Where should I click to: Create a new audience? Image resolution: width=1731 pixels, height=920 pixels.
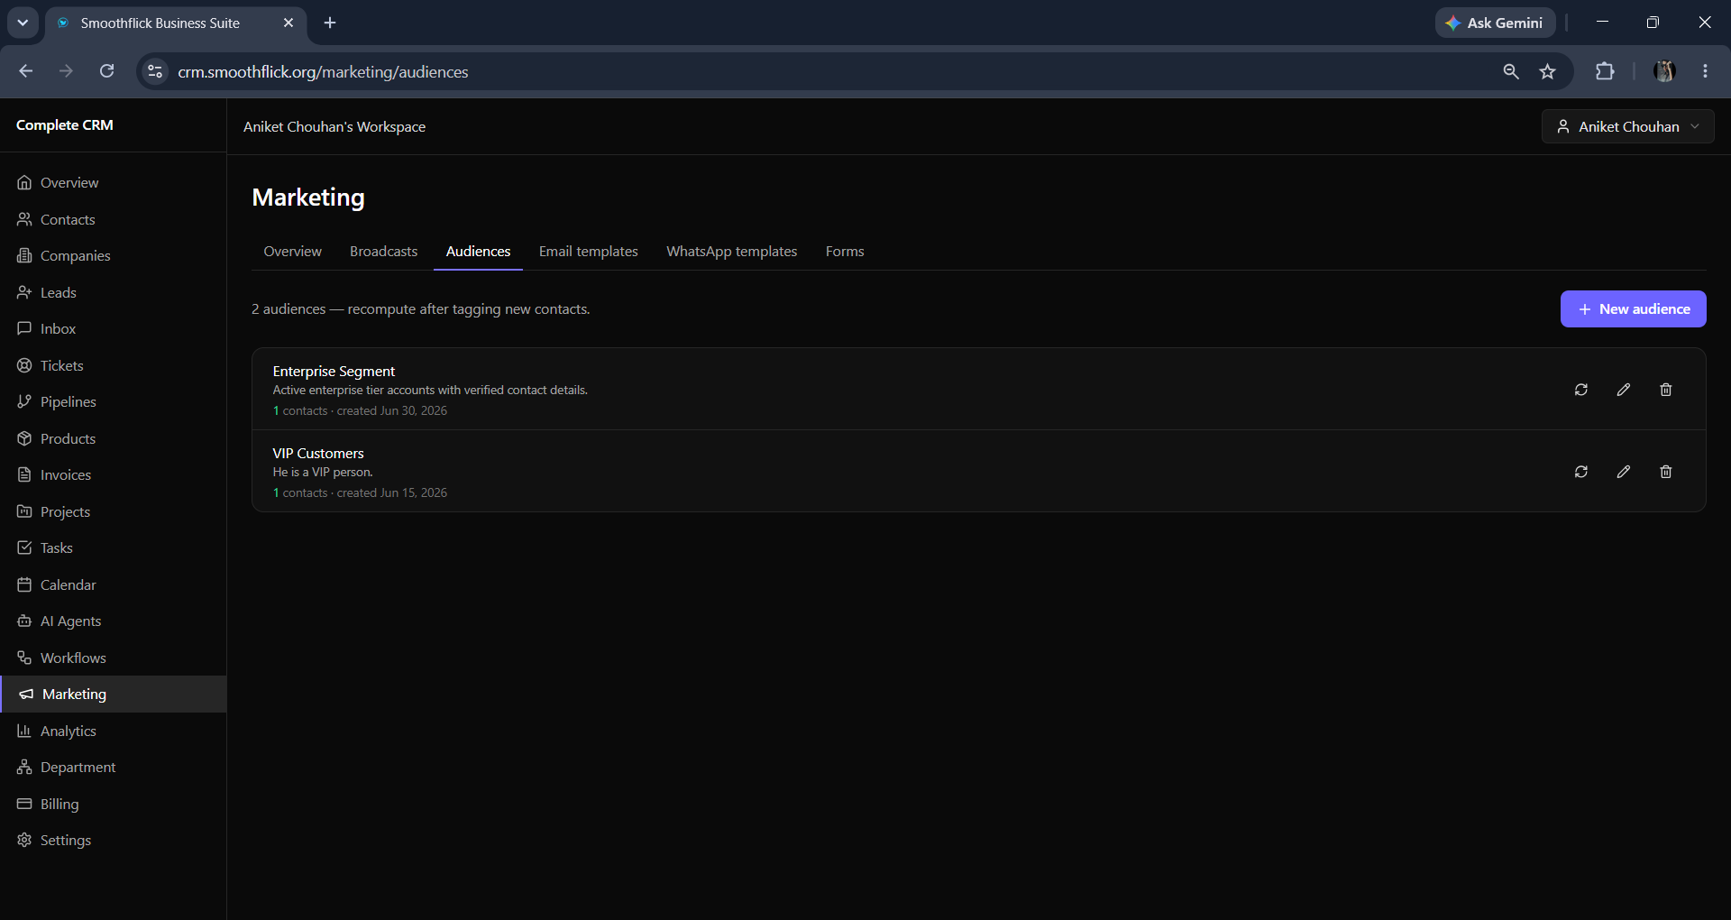coord(1634,309)
